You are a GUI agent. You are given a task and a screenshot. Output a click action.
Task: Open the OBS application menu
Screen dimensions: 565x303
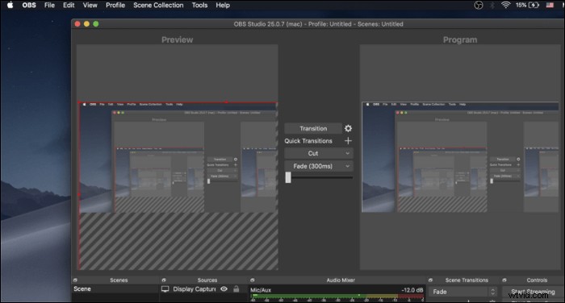coord(29,5)
